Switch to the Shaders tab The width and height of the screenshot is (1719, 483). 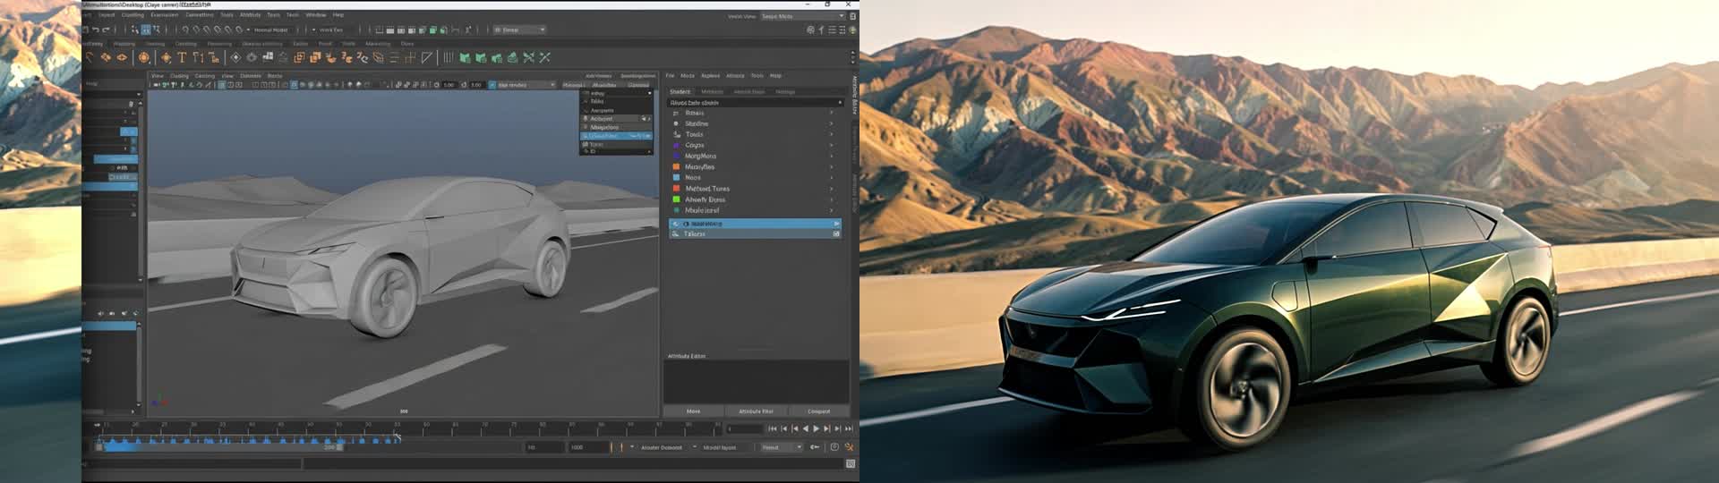click(x=680, y=91)
